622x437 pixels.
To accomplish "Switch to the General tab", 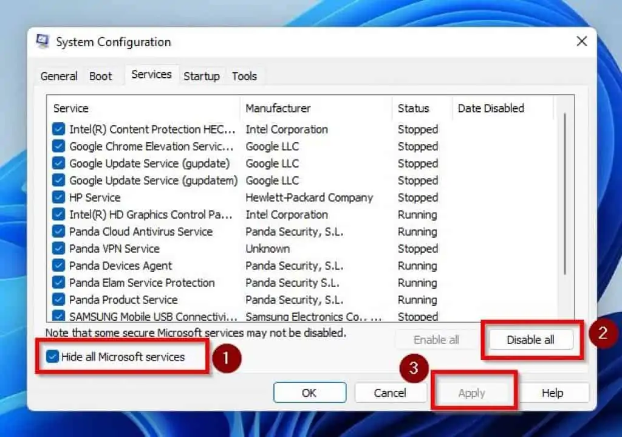I will click(59, 76).
